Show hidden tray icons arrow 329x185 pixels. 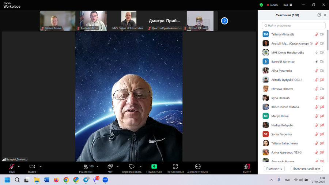pos(272,180)
